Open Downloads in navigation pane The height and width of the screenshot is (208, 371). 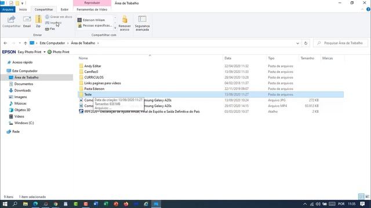point(22,90)
